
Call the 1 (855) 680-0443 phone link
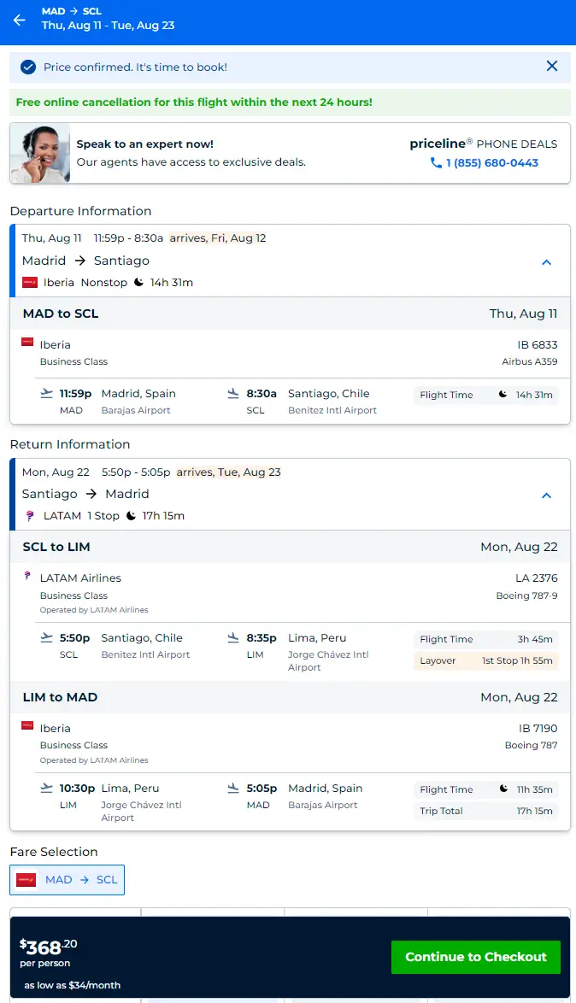(485, 163)
